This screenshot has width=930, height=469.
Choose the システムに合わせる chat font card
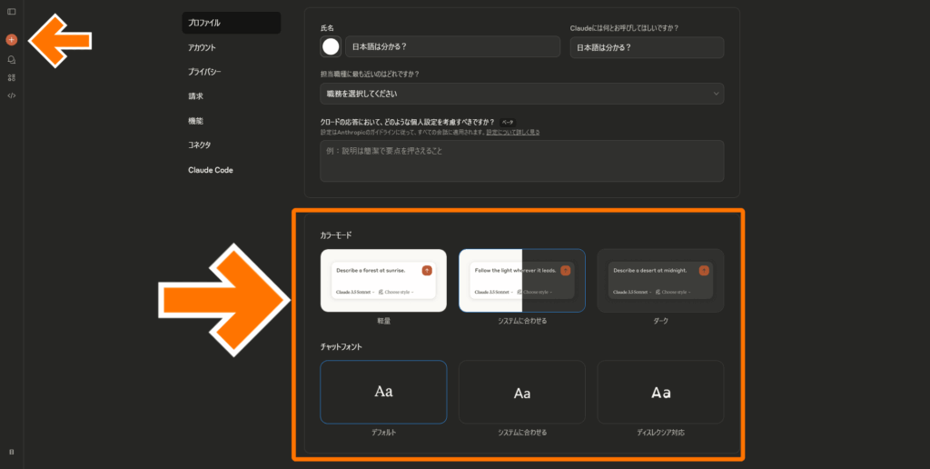click(522, 392)
